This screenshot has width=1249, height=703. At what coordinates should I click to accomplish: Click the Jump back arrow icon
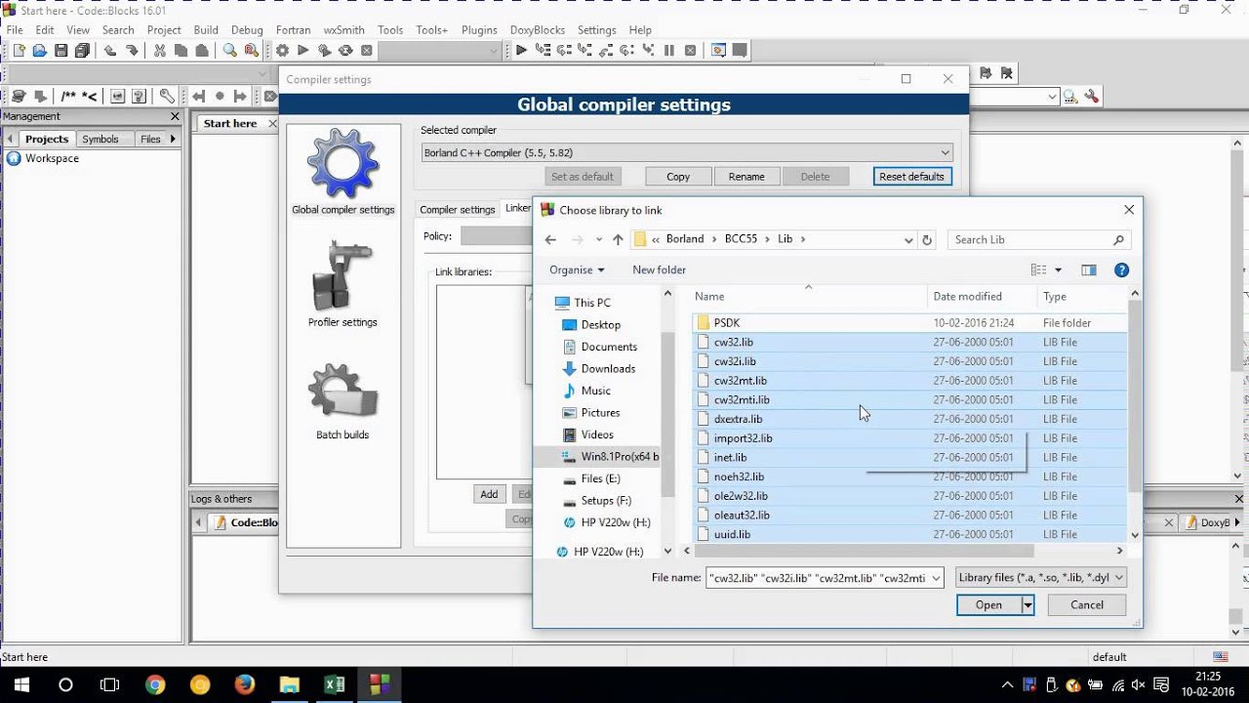point(199,96)
